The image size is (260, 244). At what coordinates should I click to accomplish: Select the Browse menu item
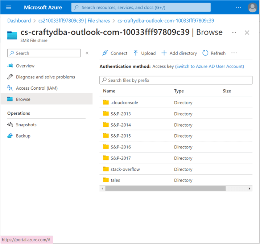(47, 99)
